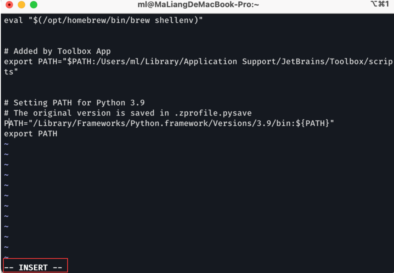Click the first tilde empty-line marker
Screen dimensions: 394x273
click(x=6, y=144)
